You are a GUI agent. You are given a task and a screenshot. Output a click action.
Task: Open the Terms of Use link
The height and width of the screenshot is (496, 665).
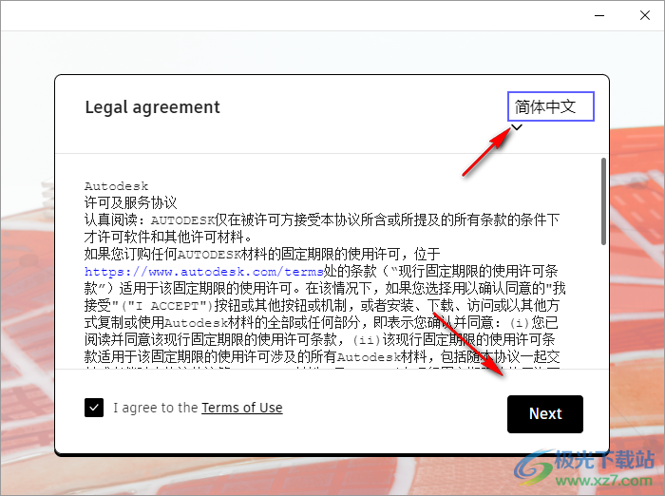click(x=241, y=408)
